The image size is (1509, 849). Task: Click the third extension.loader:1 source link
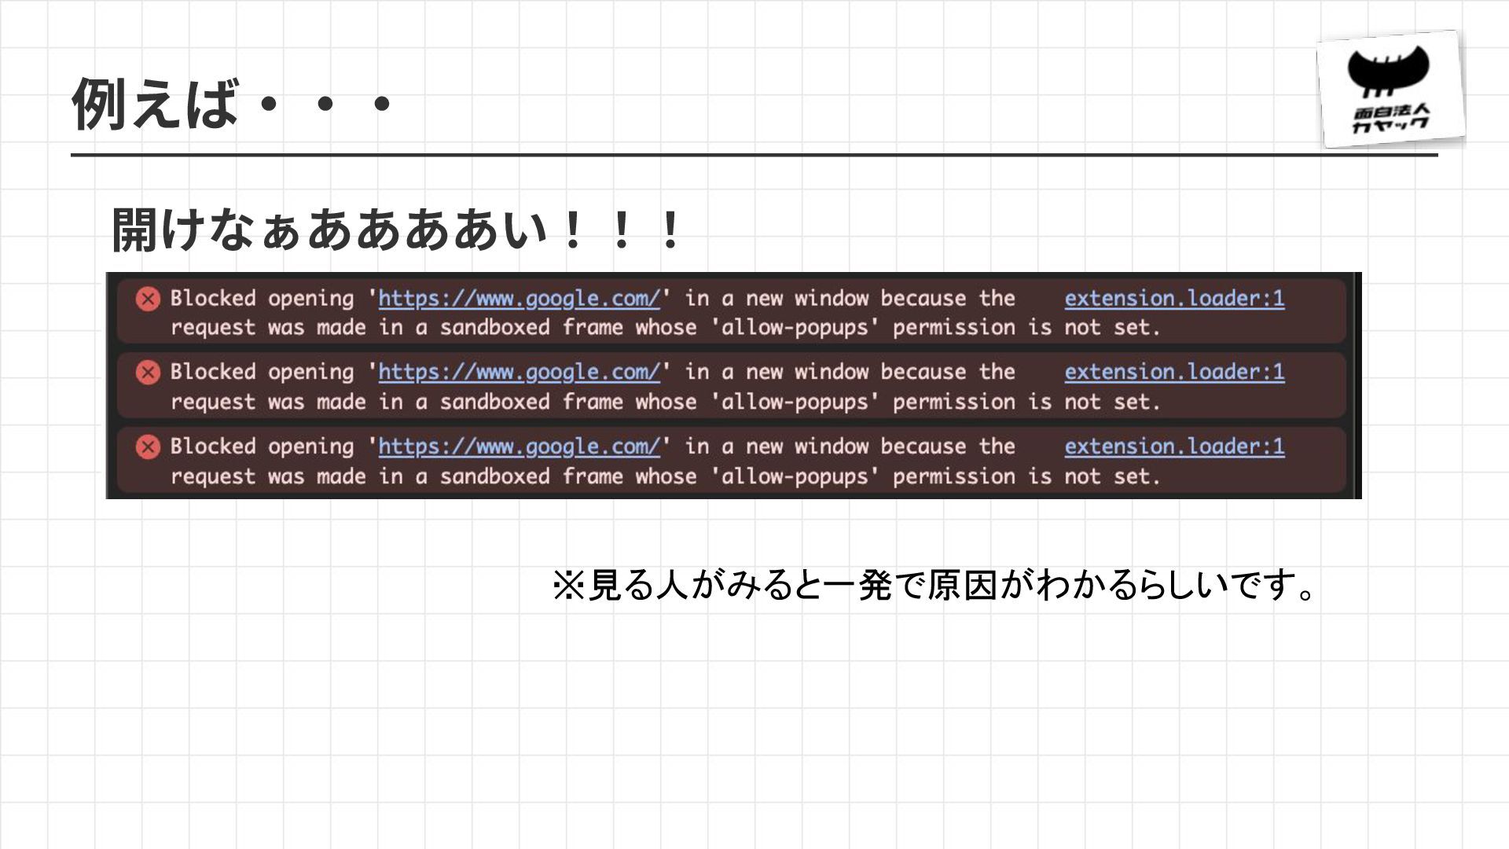tap(1174, 447)
